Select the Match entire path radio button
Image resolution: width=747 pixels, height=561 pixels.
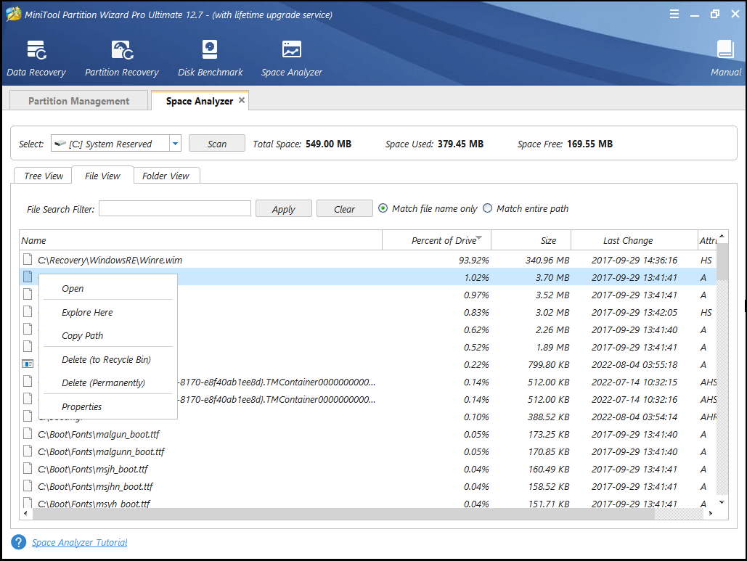[488, 208]
